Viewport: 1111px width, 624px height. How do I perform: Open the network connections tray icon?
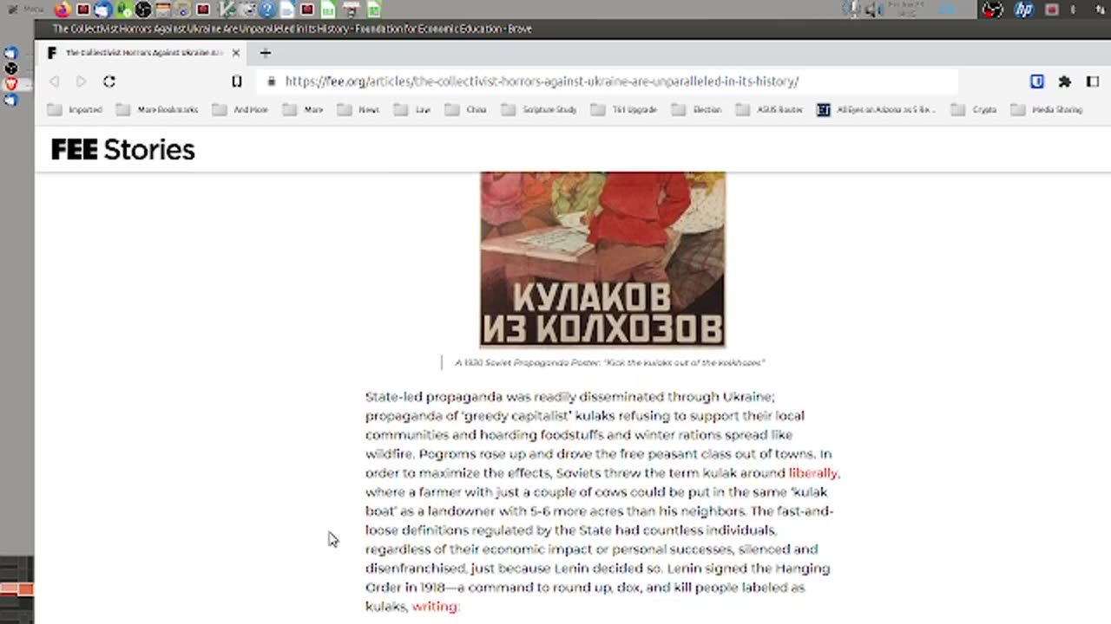pos(1100,10)
